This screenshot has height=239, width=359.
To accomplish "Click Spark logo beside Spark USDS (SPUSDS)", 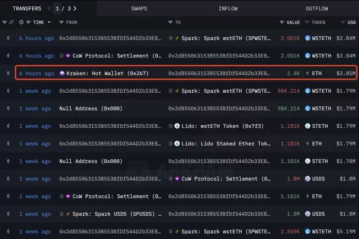I will pos(68,214).
